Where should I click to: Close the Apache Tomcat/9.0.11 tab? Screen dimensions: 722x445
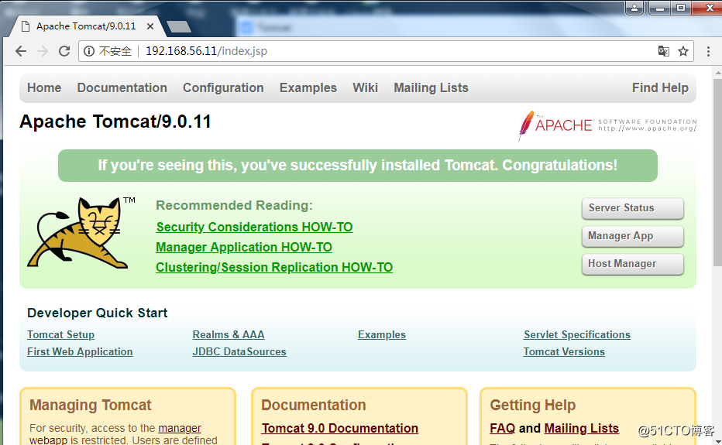pyautogui.click(x=150, y=26)
